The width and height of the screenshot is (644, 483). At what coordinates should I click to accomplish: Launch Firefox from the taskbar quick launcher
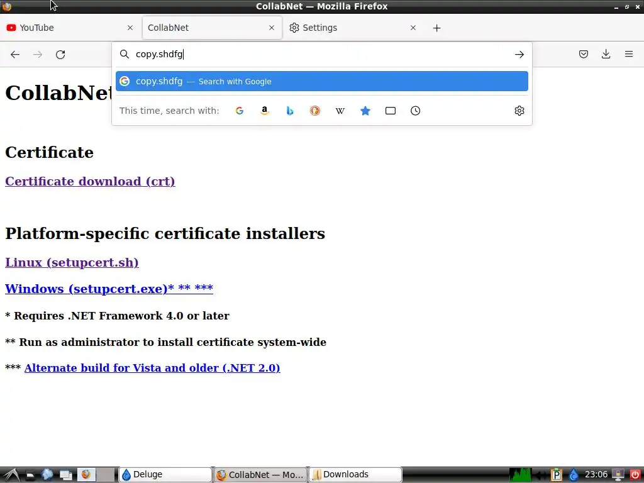86,475
